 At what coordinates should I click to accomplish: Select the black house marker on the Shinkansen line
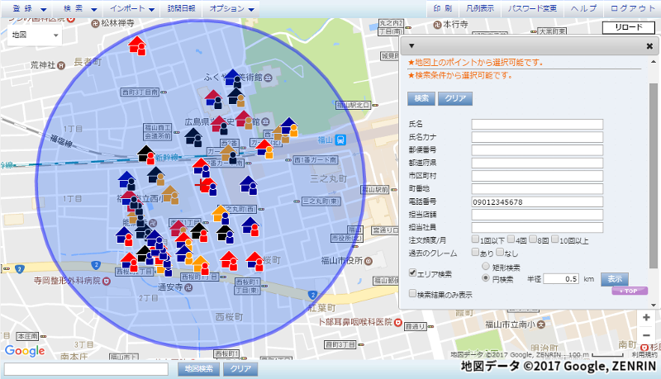(x=146, y=154)
